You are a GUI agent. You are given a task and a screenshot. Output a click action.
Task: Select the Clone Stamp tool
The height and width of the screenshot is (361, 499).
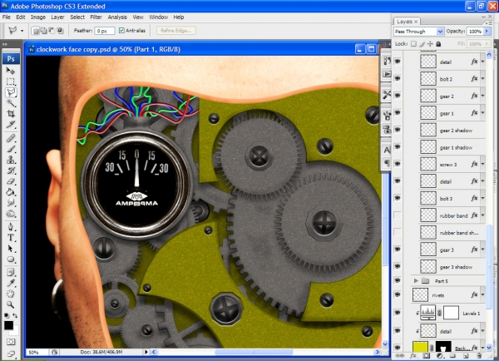pyautogui.click(x=11, y=160)
